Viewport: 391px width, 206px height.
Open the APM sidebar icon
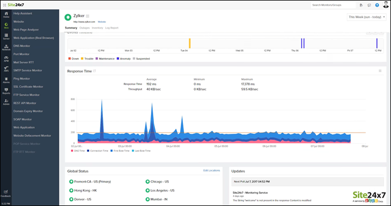coord(6,58)
